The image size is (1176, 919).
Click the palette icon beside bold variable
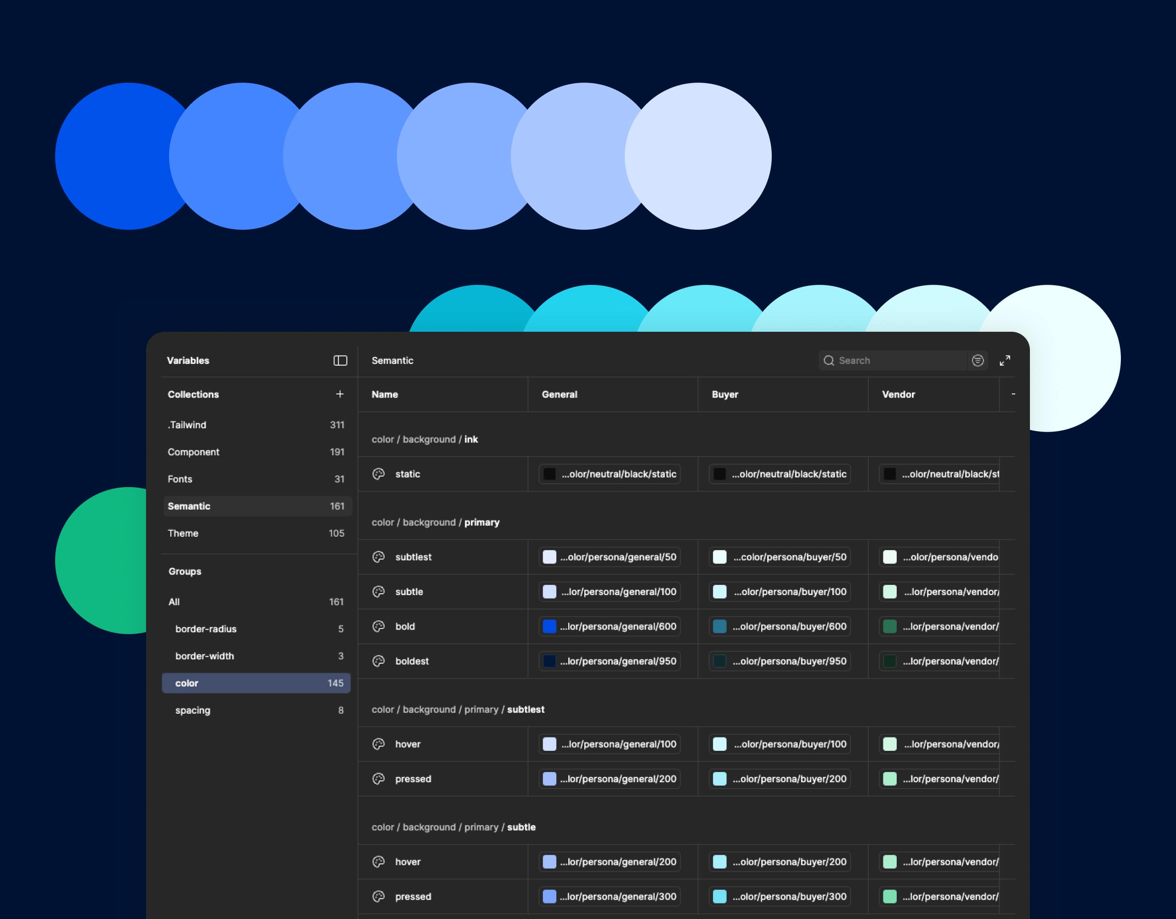[379, 626]
